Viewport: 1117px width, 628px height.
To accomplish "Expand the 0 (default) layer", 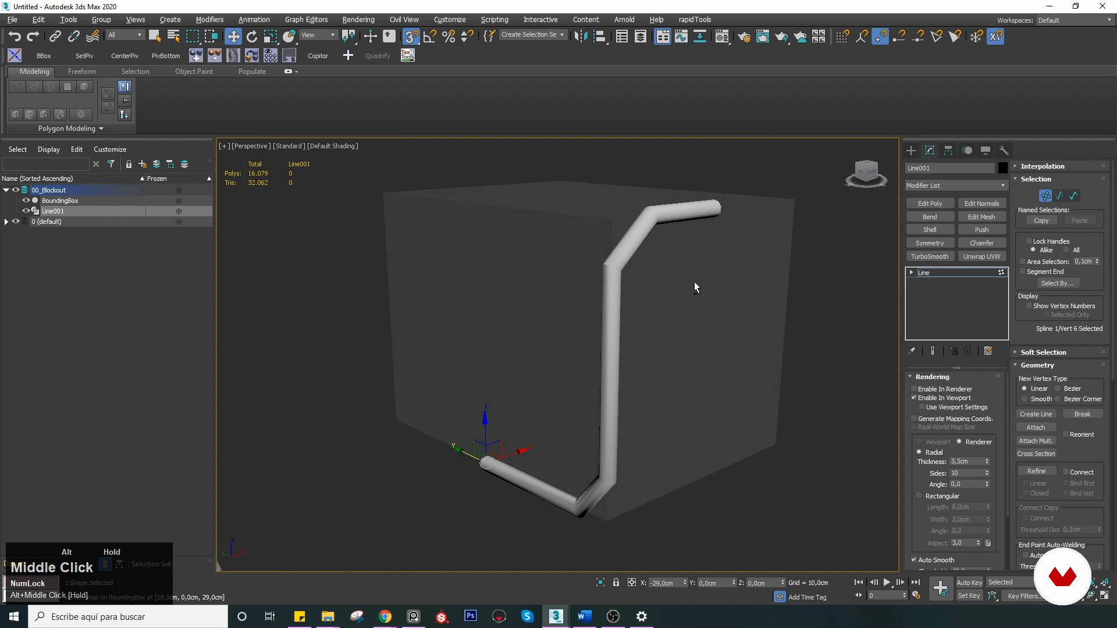I will pos(6,222).
